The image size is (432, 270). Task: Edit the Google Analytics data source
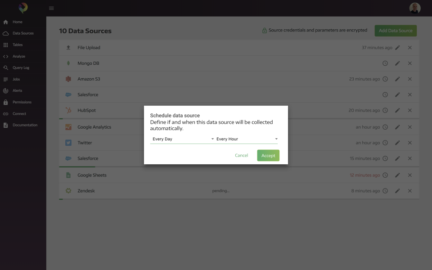[397, 127]
